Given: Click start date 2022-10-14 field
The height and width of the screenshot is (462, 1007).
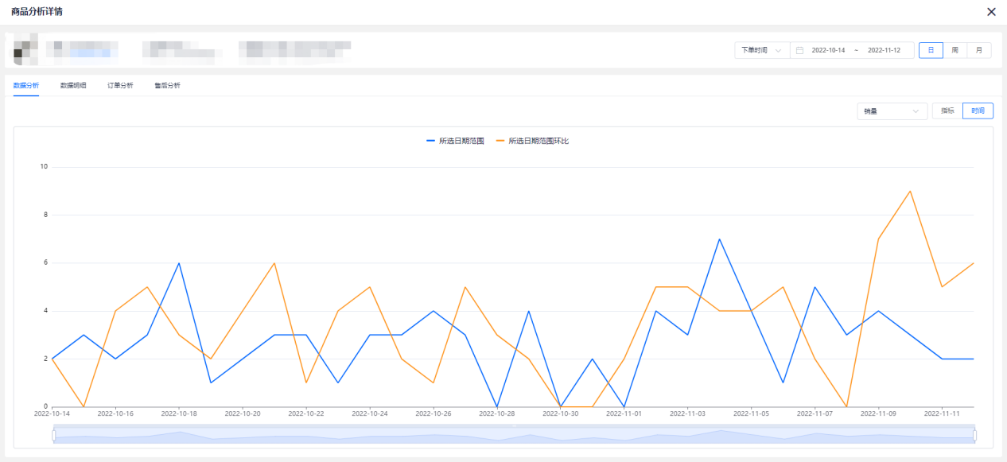Looking at the screenshot, I should 828,50.
